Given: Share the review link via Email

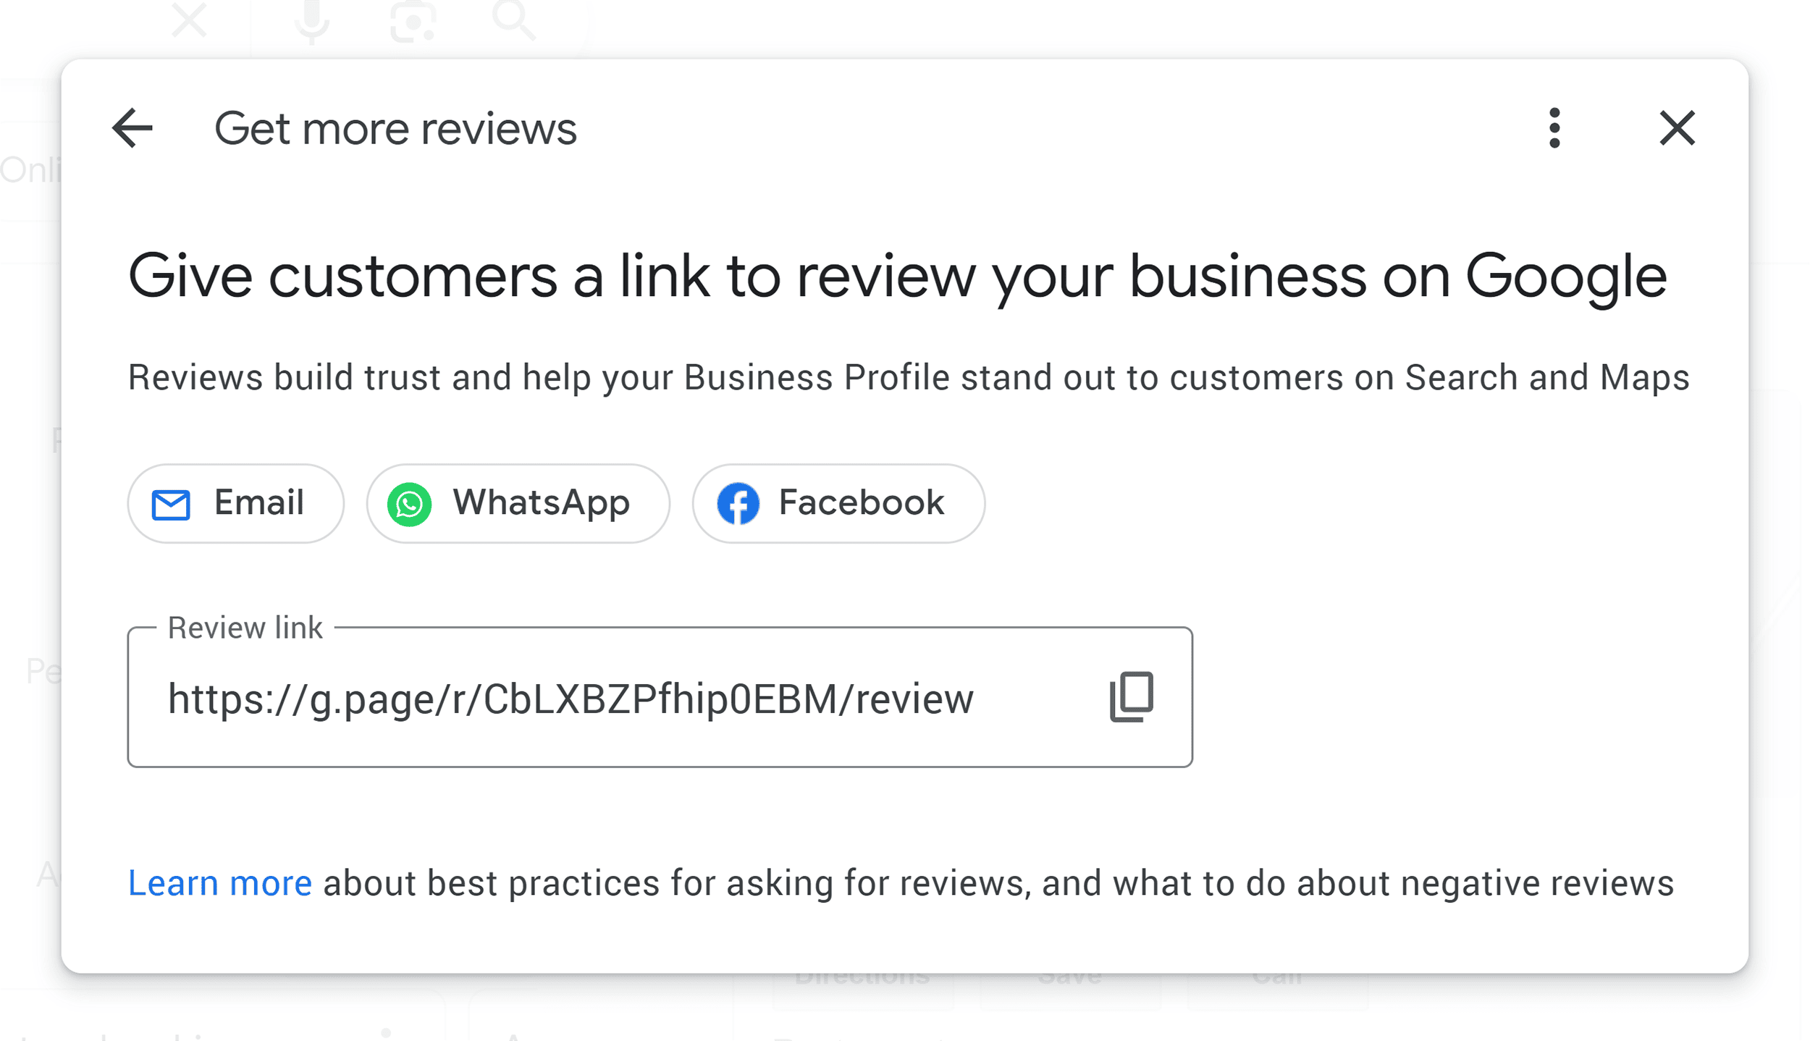Looking at the screenshot, I should pyautogui.click(x=235, y=502).
